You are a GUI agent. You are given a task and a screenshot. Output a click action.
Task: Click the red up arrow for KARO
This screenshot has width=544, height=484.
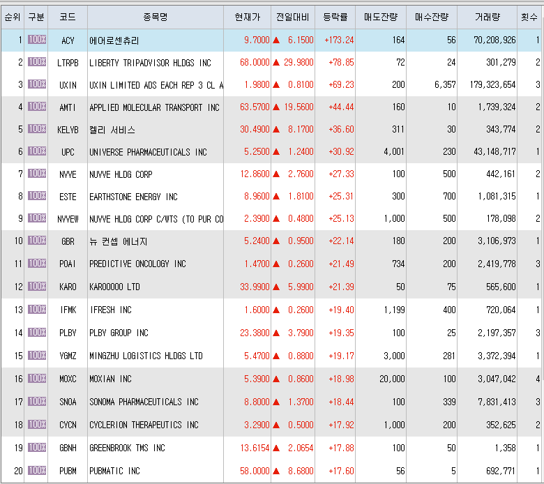coord(276,287)
